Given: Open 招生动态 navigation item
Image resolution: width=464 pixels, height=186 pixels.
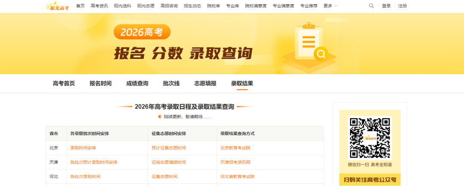Looking at the screenshot, I should click(x=192, y=6).
